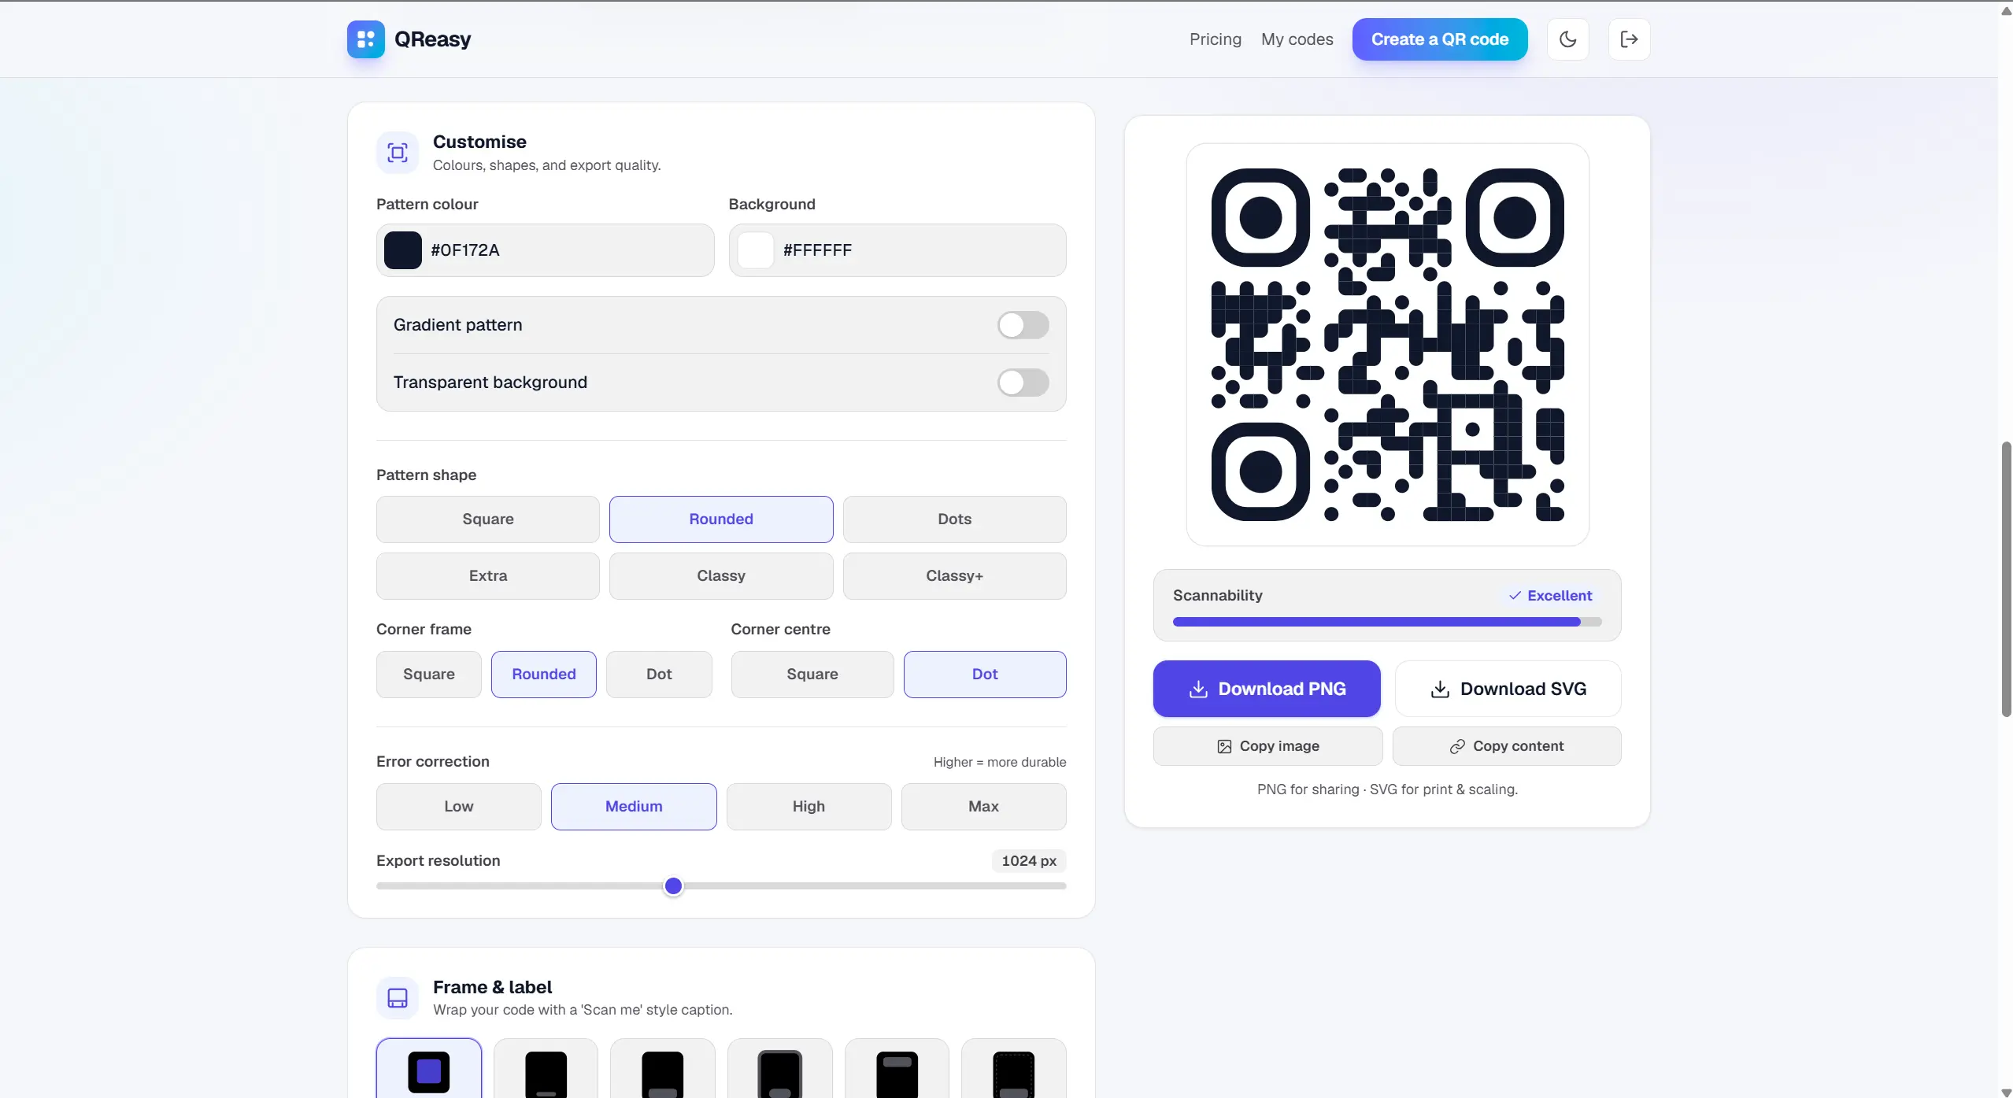This screenshot has height=1098, width=2013.
Task: Click the log out icon
Action: (x=1629, y=39)
